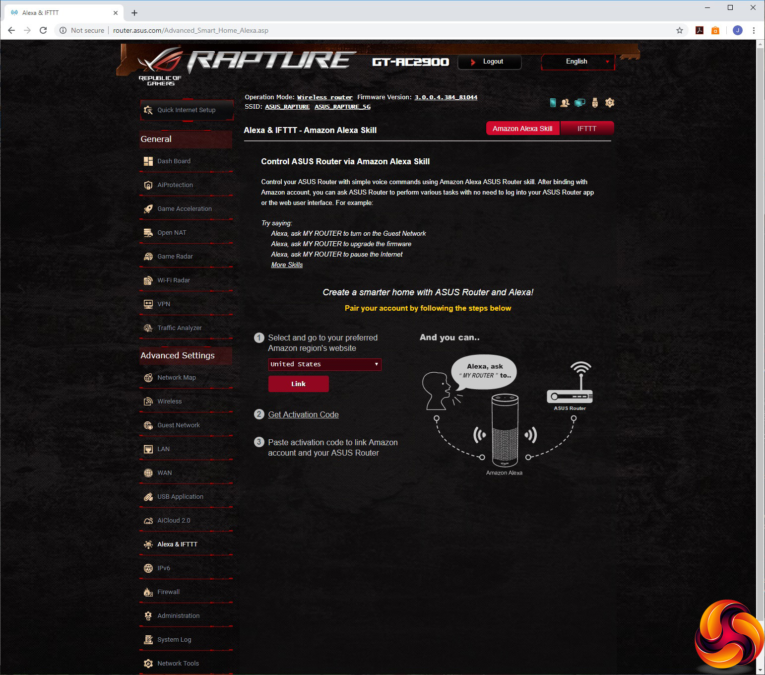The width and height of the screenshot is (765, 675).
Task: Click the VPN monitor icon
Action: point(148,304)
